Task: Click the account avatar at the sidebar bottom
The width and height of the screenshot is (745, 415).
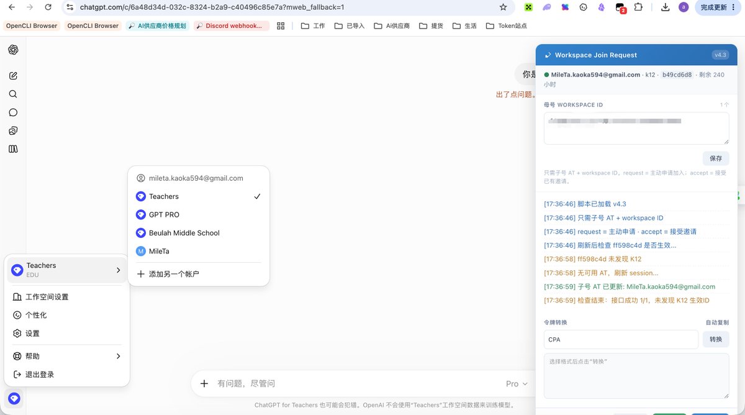Action: (14, 399)
